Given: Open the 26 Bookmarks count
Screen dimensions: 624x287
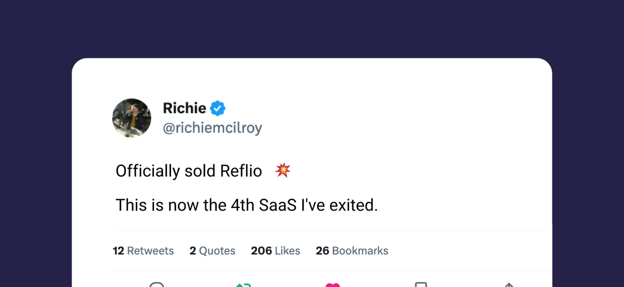Looking at the screenshot, I should tap(352, 251).
